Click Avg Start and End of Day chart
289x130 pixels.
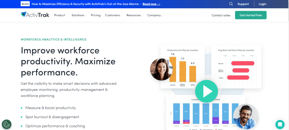click(236, 67)
